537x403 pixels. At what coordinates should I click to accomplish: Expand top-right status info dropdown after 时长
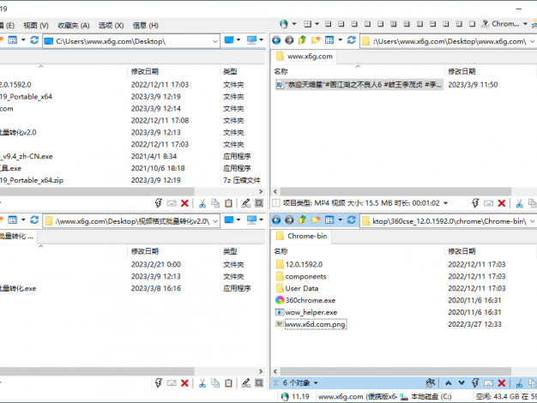click(445, 203)
